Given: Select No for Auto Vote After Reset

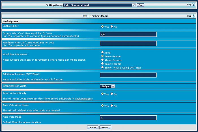Looking at the screenshot, I should (x=112, y=106).
